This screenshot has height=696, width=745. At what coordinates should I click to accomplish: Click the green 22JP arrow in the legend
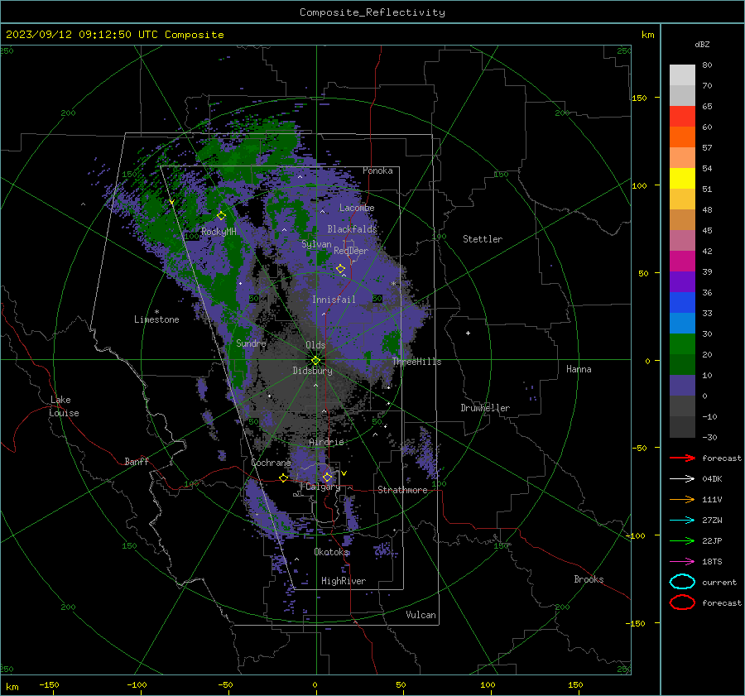682,540
